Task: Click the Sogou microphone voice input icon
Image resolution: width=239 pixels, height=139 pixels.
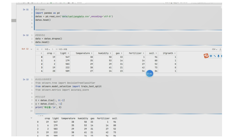Action: pyautogui.click(x=218, y=56)
